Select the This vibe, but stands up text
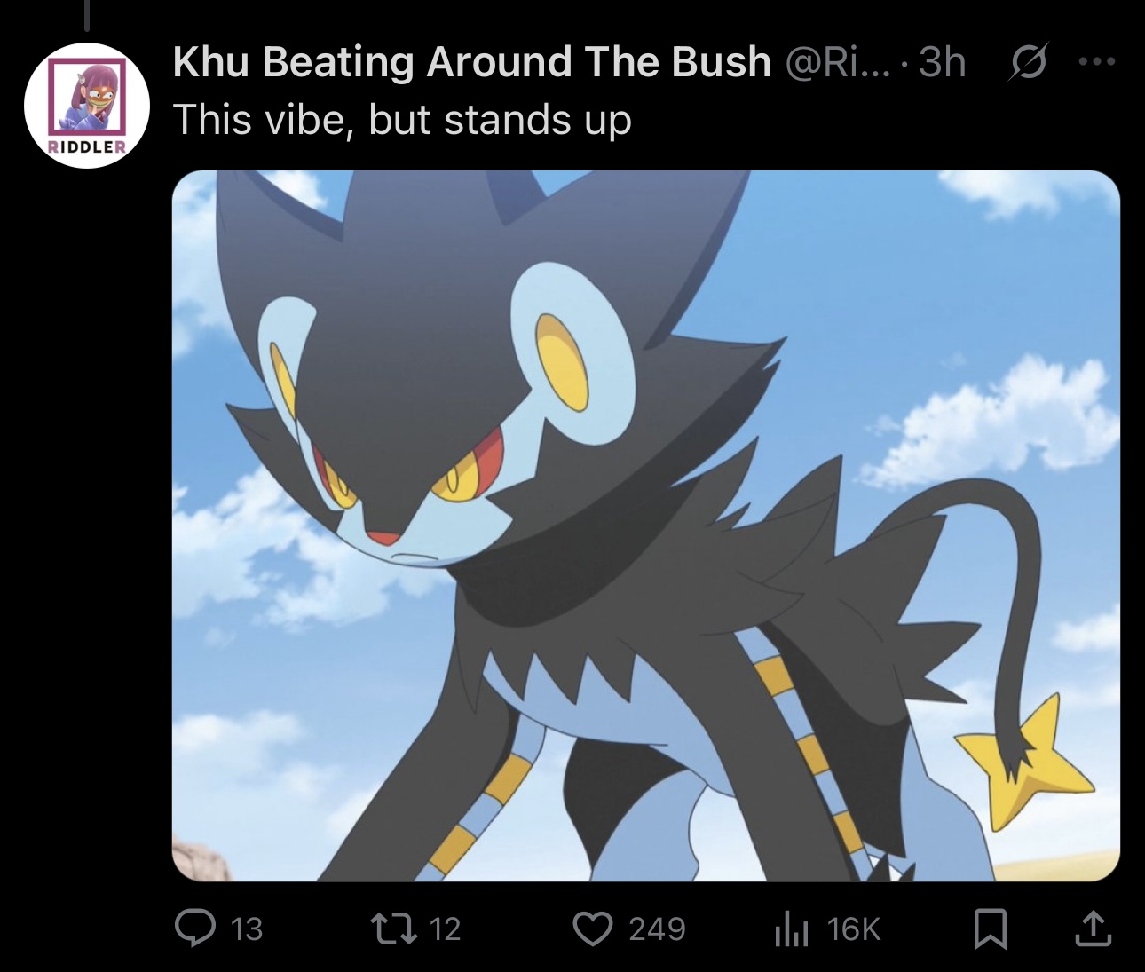The height and width of the screenshot is (972, 1145). pos(402,119)
